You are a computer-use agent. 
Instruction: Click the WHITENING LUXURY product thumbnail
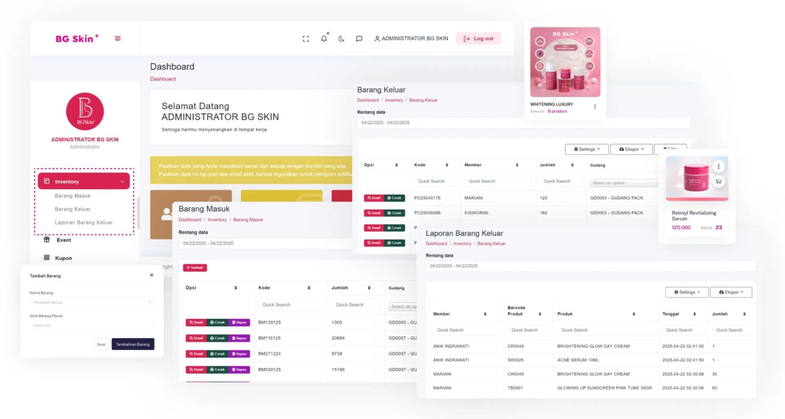[565, 62]
